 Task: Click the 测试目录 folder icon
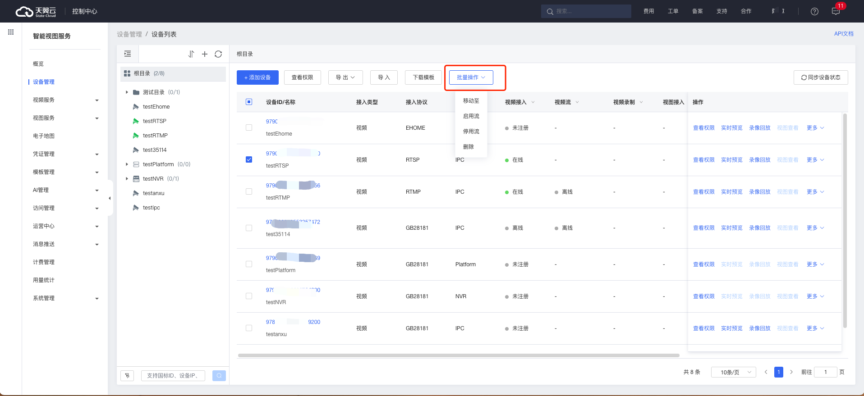pyautogui.click(x=136, y=92)
